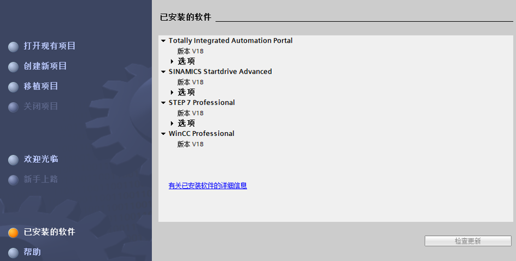Click the bullet icon beside 打开现有项目
Screen dimensions: 516x261
tap(13, 46)
